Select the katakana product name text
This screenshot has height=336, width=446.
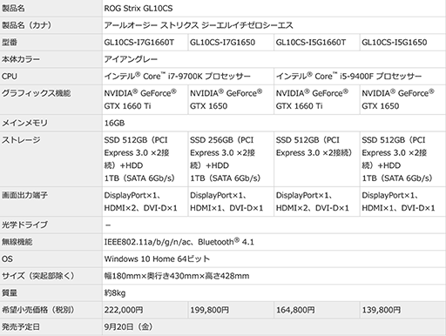point(199,25)
